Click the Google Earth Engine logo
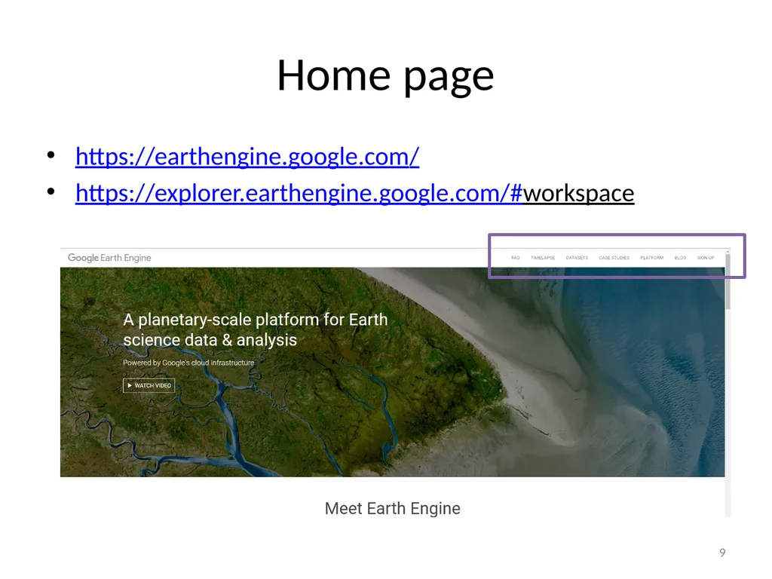This screenshot has height=579, width=772. click(109, 258)
